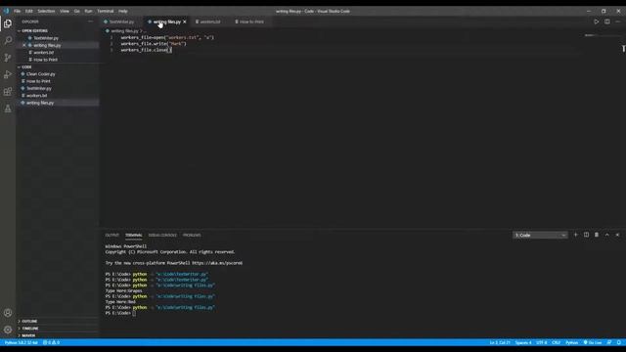Open How to Print in CODE folder
This screenshot has height=352, width=626.
[x=38, y=81]
